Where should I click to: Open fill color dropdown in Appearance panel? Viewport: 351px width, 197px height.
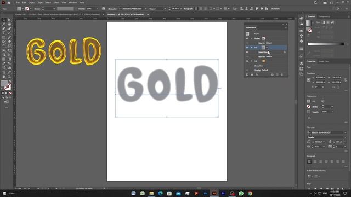267,48
